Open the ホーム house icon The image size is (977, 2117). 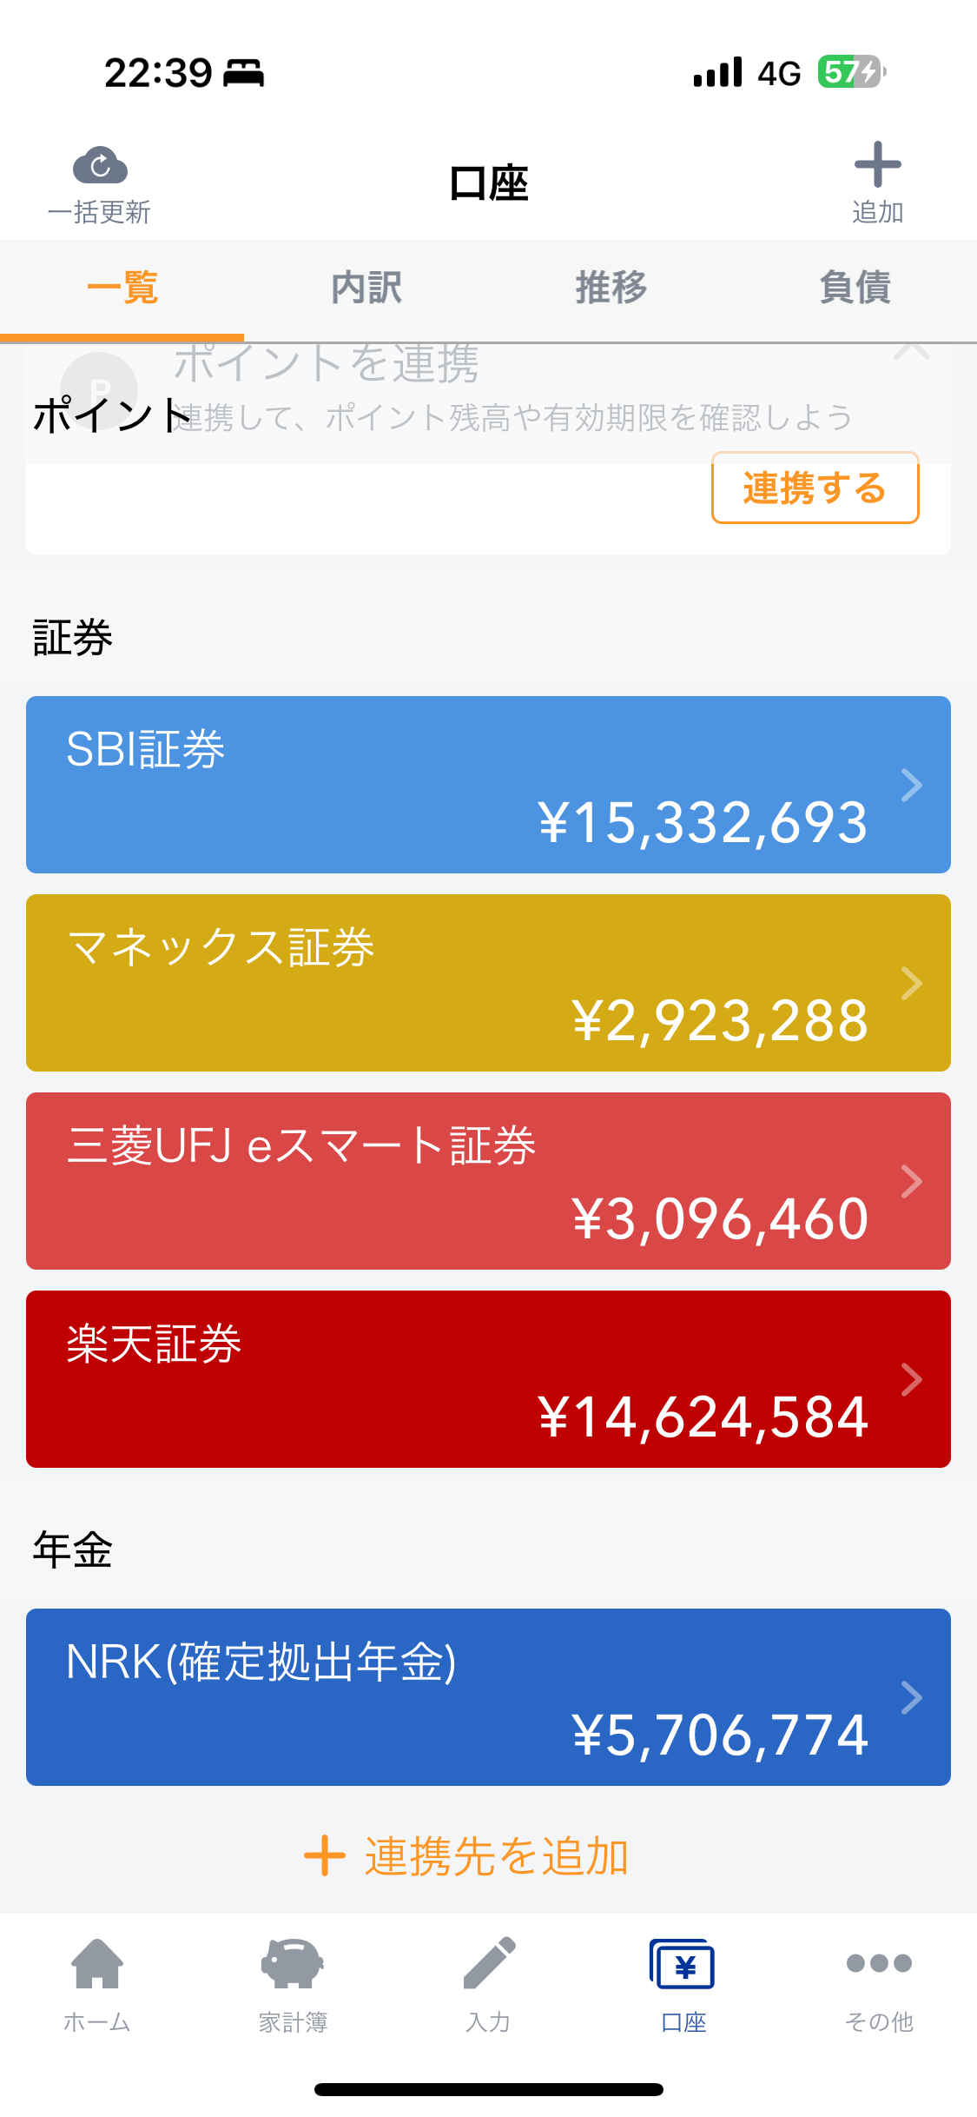pyautogui.click(x=97, y=1963)
